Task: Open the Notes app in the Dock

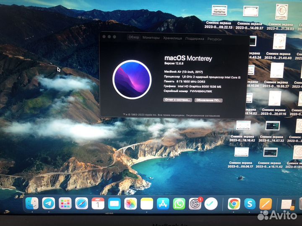Action: [x=147, y=204]
